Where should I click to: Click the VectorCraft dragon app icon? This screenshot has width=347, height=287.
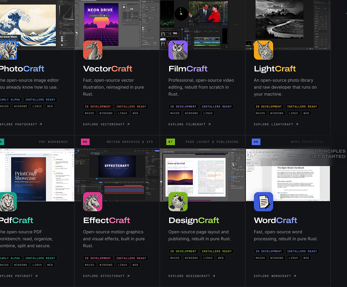93,50
